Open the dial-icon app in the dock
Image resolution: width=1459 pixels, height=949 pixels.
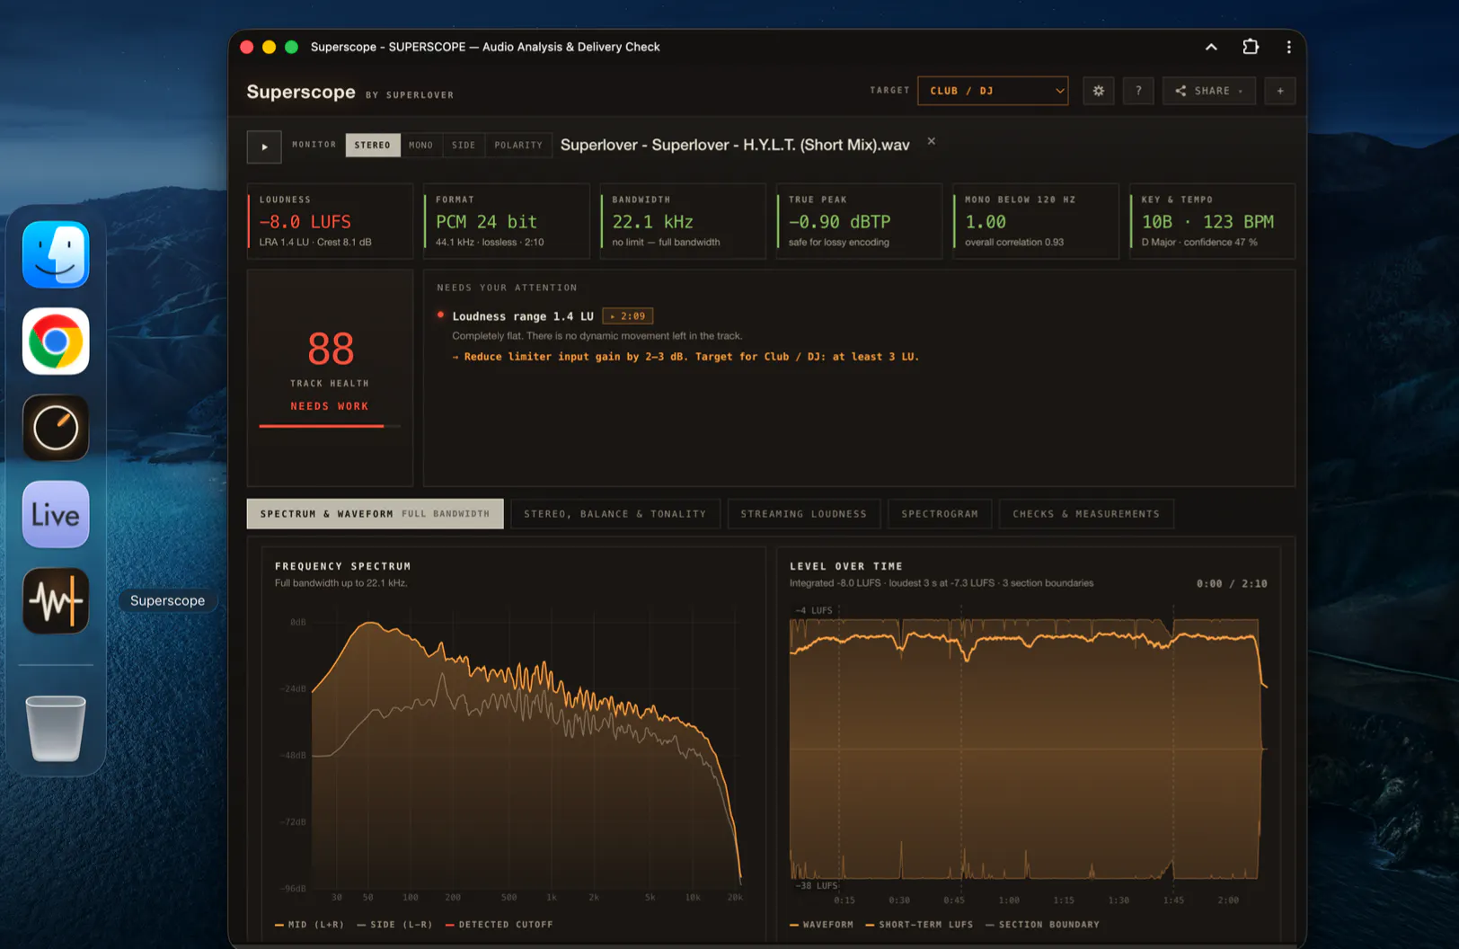pyautogui.click(x=56, y=428)
